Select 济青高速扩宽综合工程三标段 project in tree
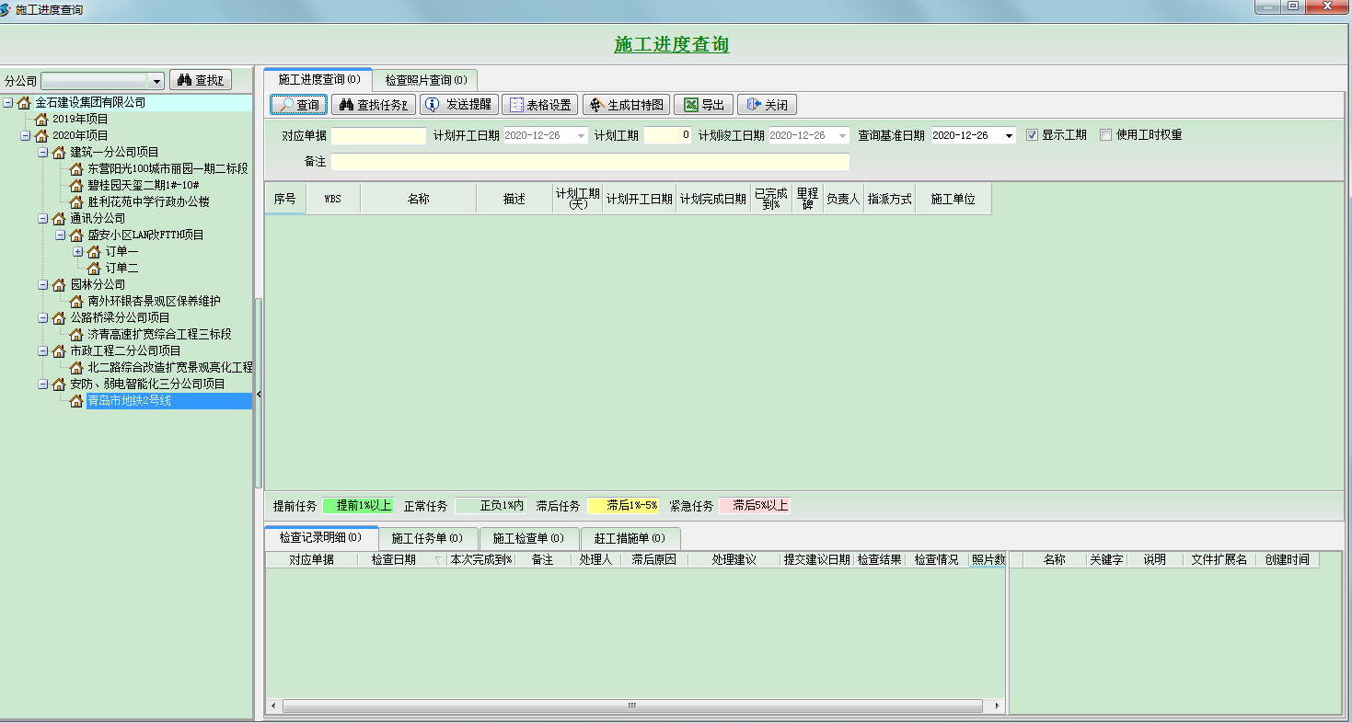Viewport: 1352px width, 723px height. (159, 334)
